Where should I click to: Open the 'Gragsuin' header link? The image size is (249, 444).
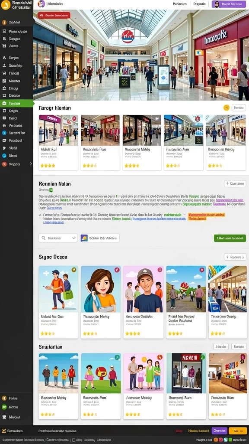tap(200, 4)
